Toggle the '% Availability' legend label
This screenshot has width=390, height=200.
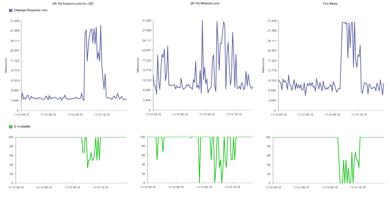point(22,127)
